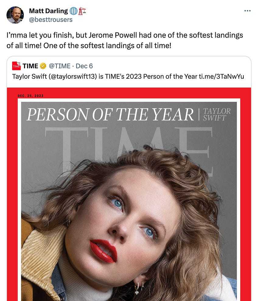Click the gold verified badge next to TIME
Image resolution: width=258 pixels, height=301 pixels.
click(x=43, y=66)
